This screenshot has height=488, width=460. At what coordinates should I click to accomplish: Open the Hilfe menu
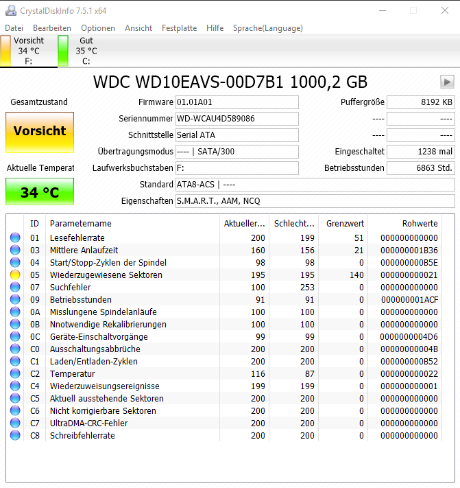[215, 28]
